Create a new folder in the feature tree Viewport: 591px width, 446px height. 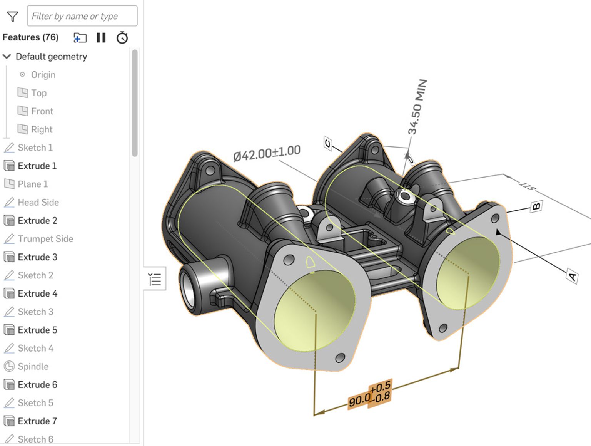tap(80, 37)
